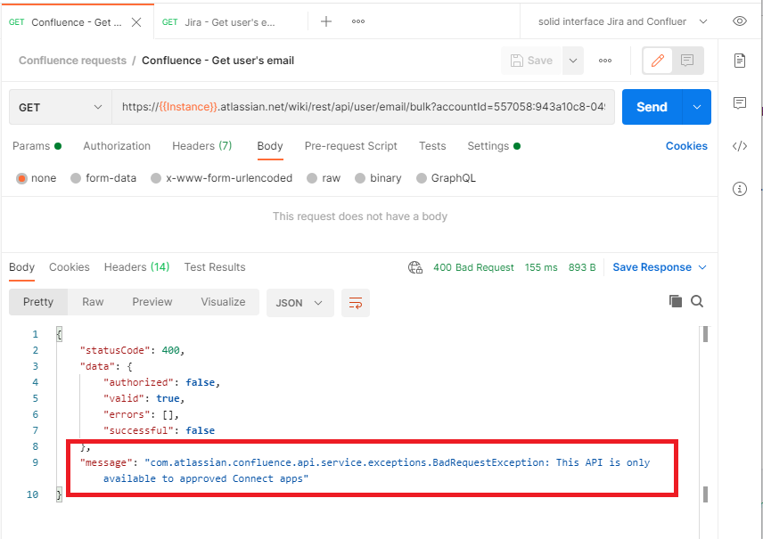Open tab options three-dot menu

(x=358, y=21)
